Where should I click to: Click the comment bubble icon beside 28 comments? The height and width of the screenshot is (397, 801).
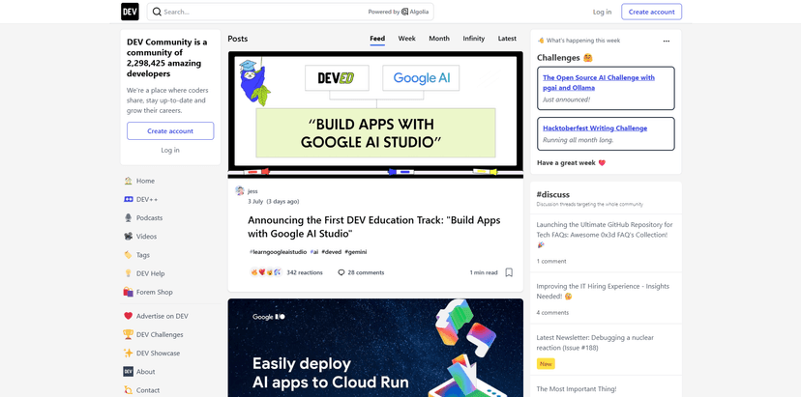click(341, 272)
